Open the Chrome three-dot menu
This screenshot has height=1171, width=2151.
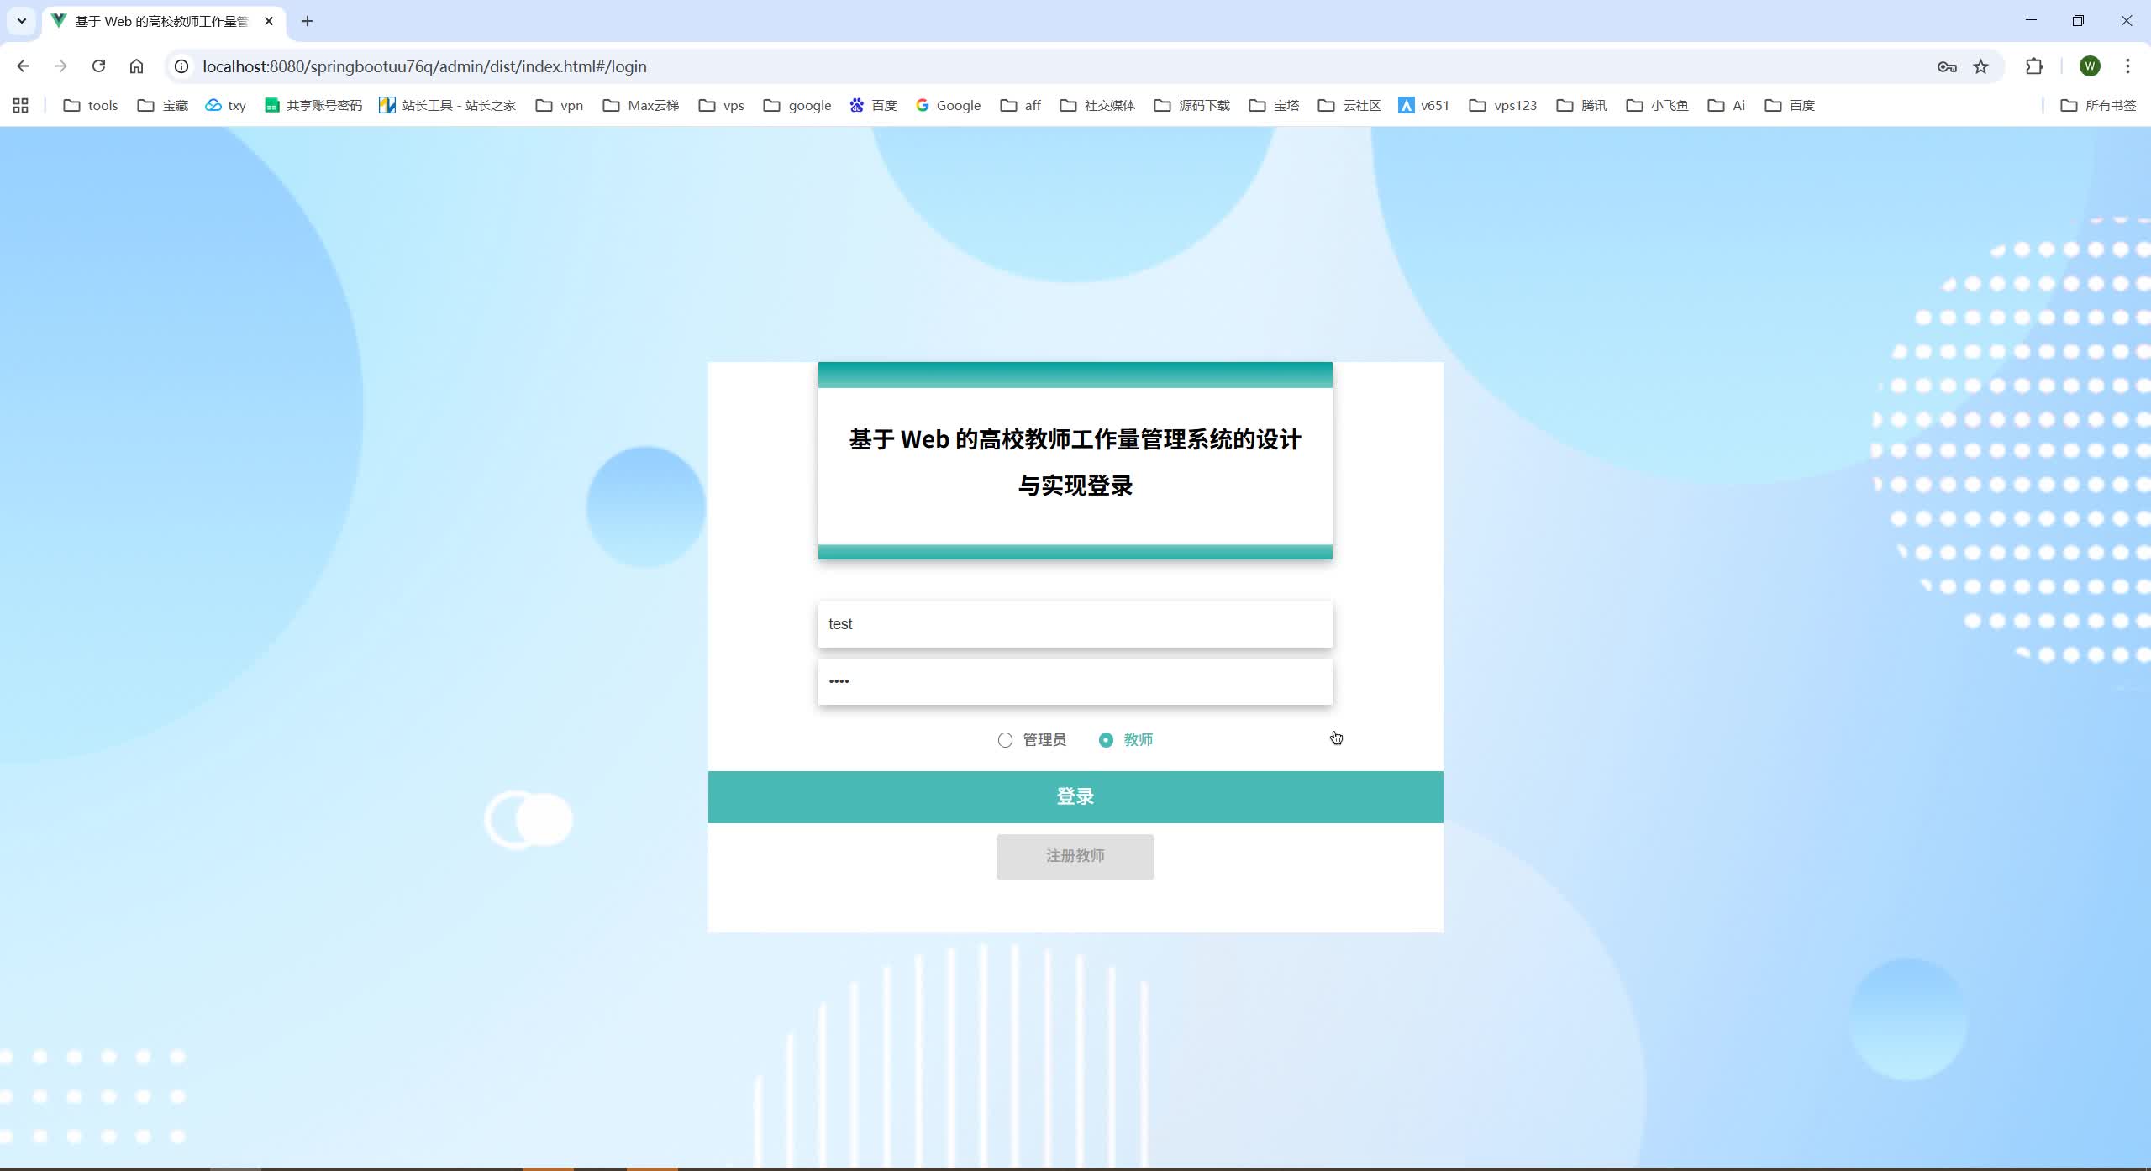[2128, 66]
